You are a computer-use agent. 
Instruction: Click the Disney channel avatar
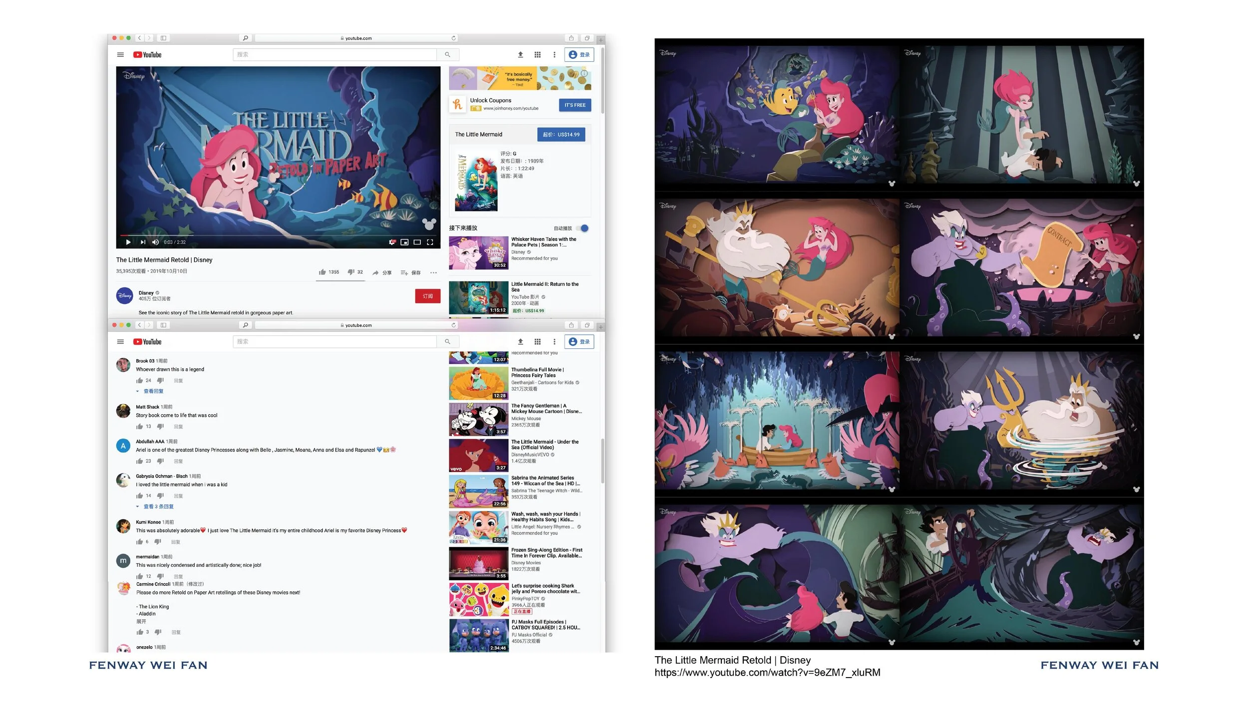click(x=125, y=296)
